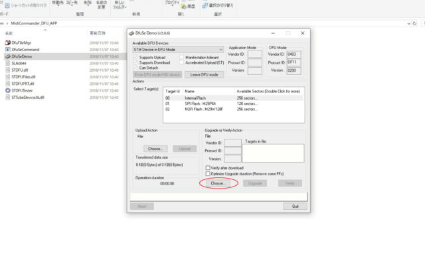Screen dimensions: 425x255
Task: Open the Properties ribbon dropdown
Action: 172,3
